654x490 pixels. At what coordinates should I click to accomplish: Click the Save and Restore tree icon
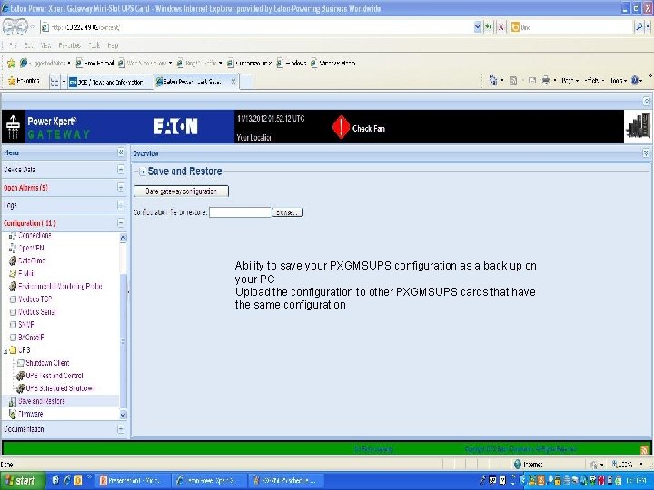pyautogui.click(x=13, y=402)
